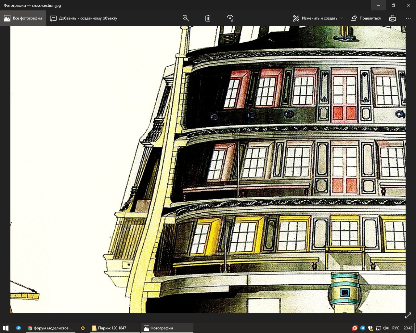The image size is (416, 333).
Task: Open the three-dots more options menu
Action: pos(408,18)
